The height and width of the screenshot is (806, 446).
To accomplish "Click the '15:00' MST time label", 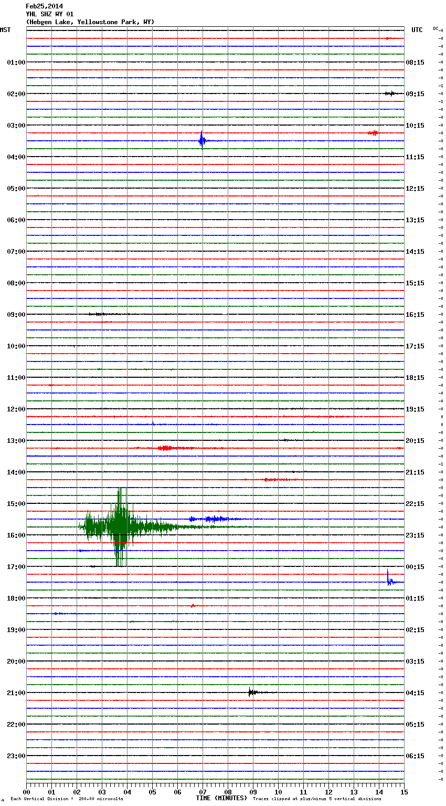I will point(16,504).
